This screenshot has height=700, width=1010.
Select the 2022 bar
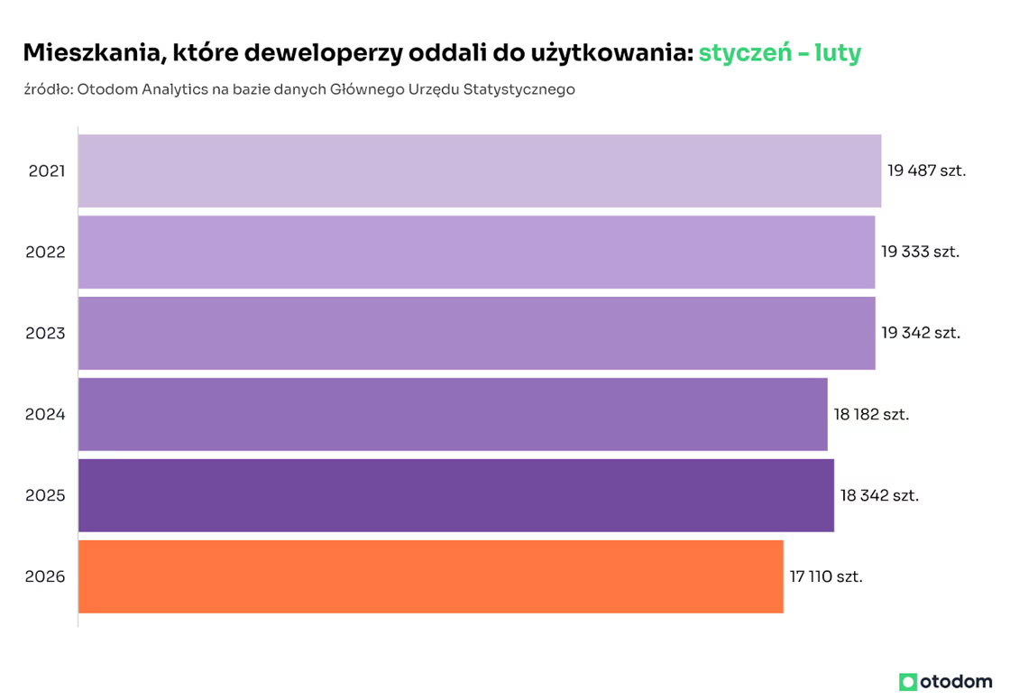coord(476,252)
